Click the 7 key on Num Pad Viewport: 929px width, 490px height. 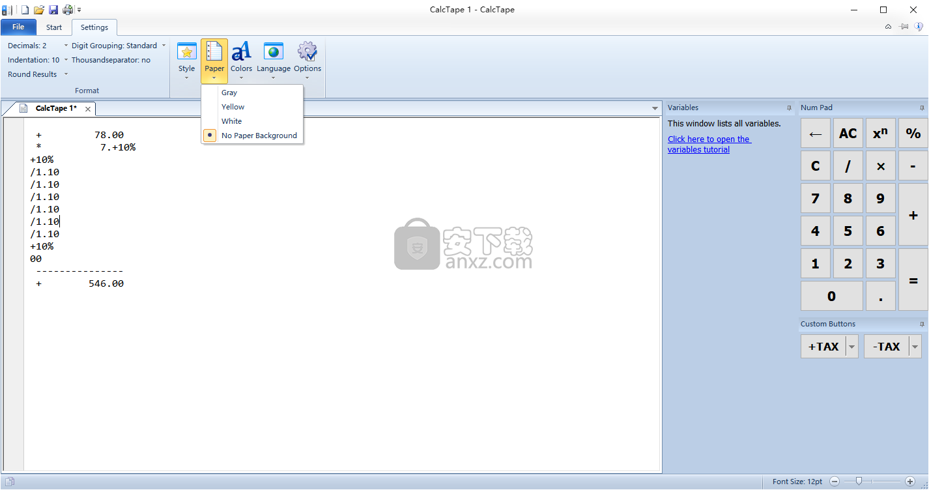point(815,198)
